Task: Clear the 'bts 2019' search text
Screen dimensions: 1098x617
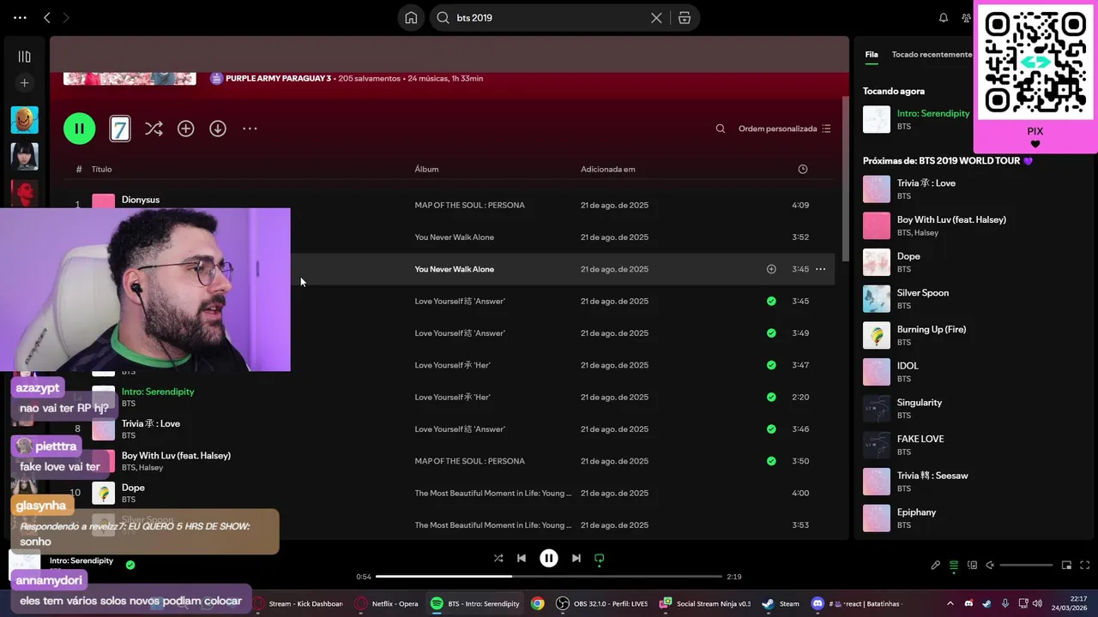Action: tap(656, 17)
